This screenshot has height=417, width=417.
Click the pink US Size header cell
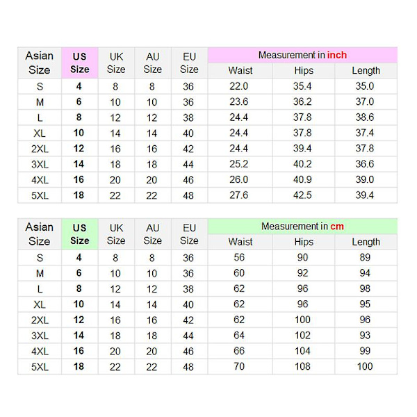pyautogui.click(x=80, y=63)
